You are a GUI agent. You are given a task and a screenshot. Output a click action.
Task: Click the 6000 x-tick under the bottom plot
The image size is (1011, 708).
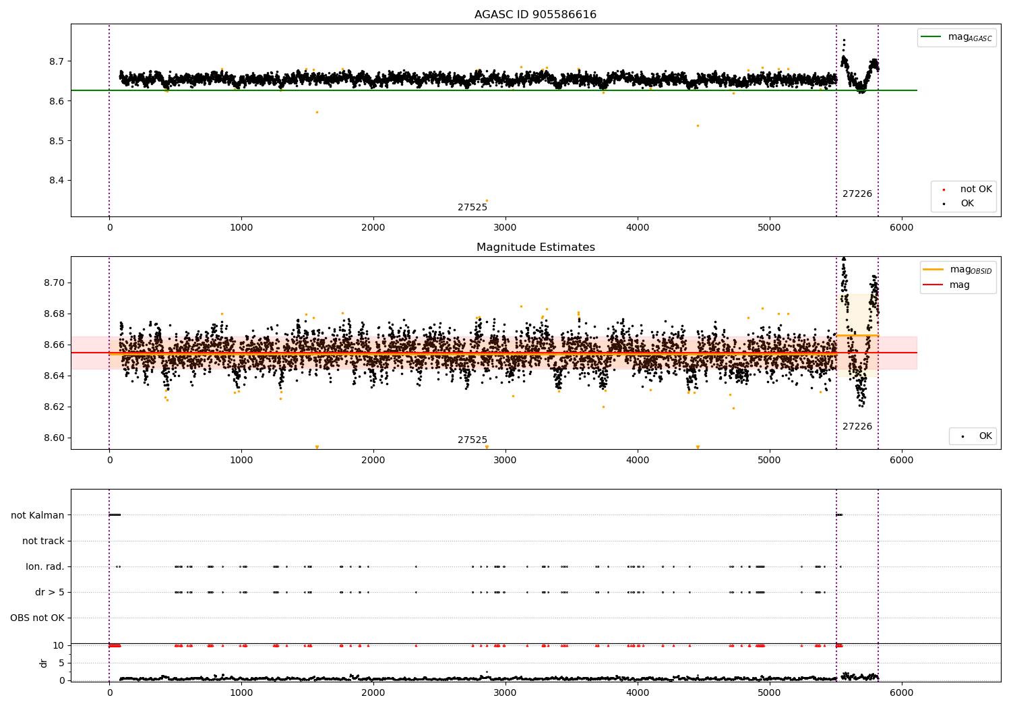tap(902, 692)
